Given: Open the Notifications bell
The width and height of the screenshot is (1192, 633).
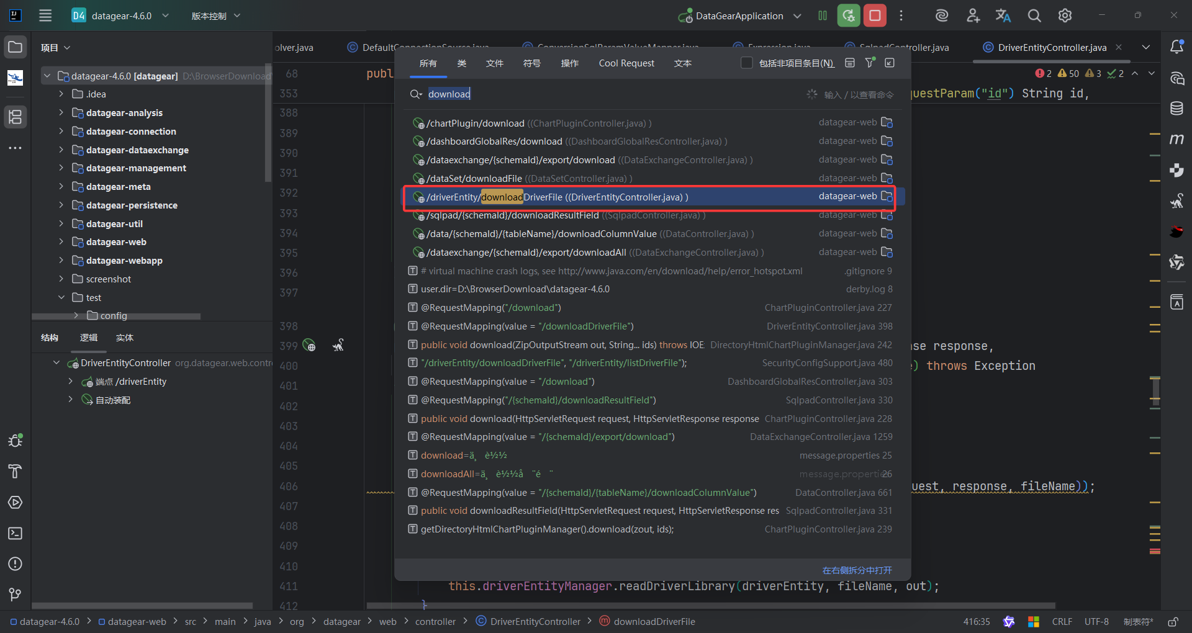Looking at the screenshot, I should pos(1176,47).
